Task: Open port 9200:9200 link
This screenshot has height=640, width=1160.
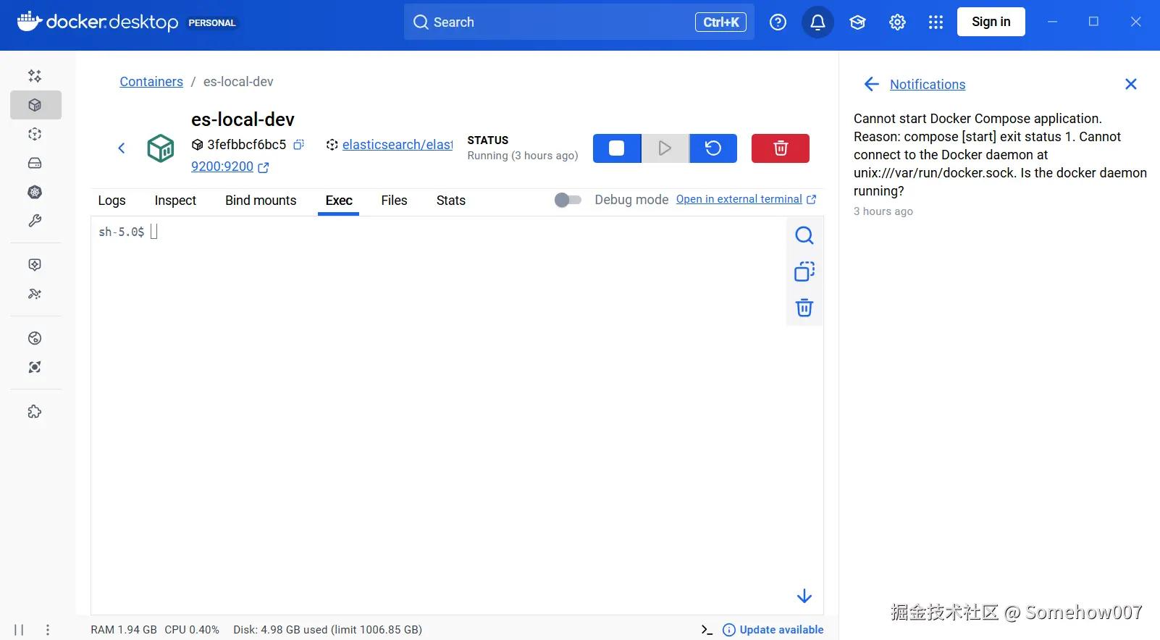Action: click(x=222, y=167)
